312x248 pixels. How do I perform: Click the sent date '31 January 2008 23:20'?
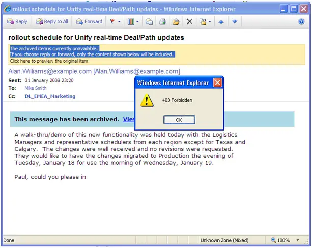(49, 80)
